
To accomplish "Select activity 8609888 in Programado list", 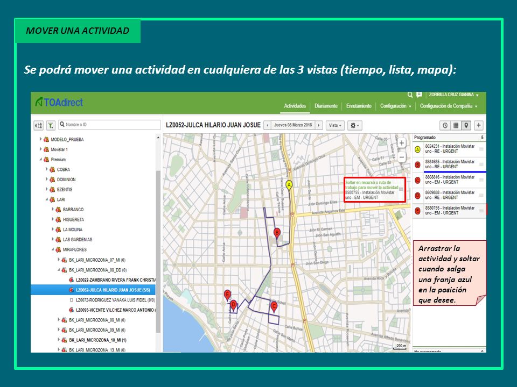I will pos(449,195).
